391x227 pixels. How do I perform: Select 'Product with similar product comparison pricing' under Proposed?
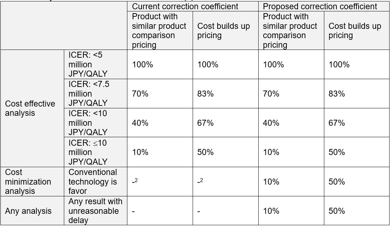(290, 31)
